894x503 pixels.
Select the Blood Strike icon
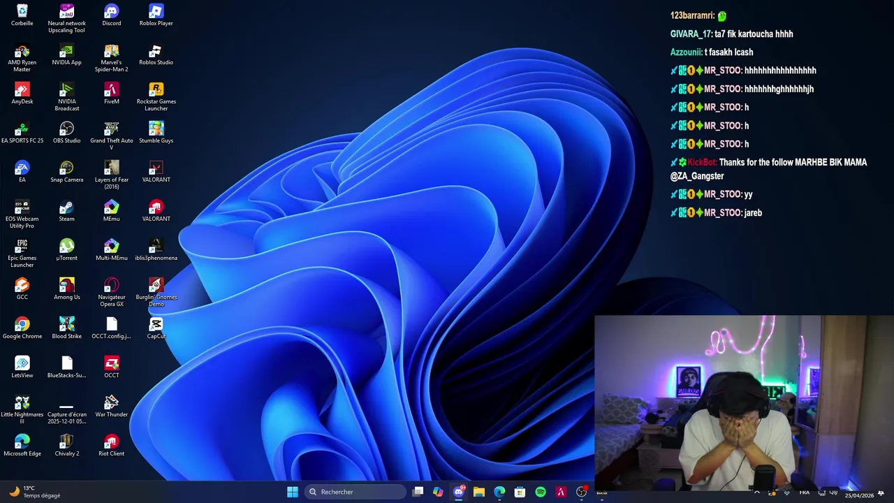(x=67, y=328)
